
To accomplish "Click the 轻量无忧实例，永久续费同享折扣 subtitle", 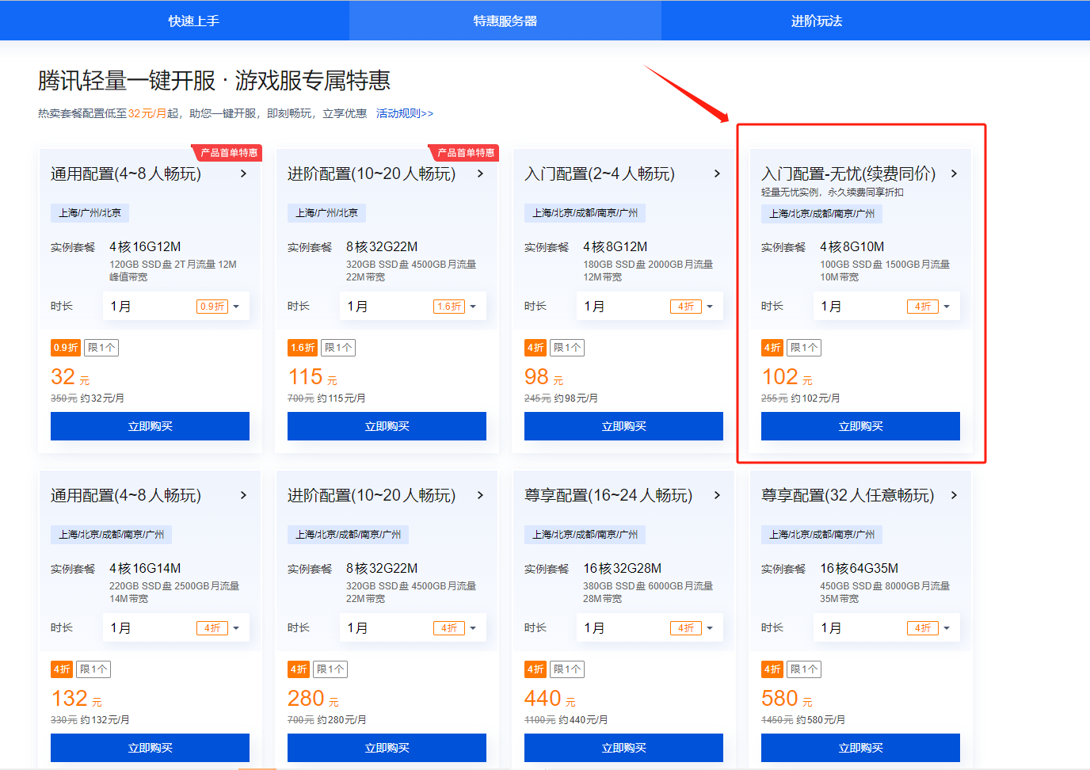I will [x=833, y=192].
